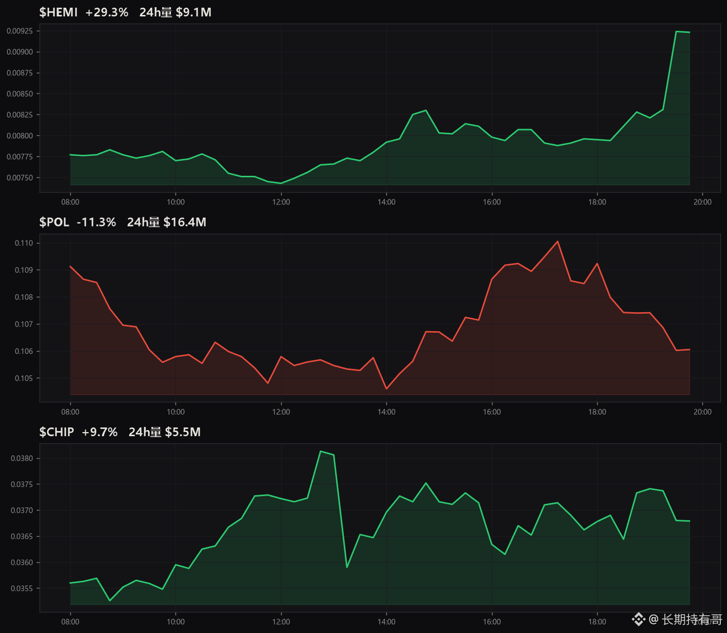
Task: Select 18:00 on the CHIP chart time axis
Action: coord(597,622)
